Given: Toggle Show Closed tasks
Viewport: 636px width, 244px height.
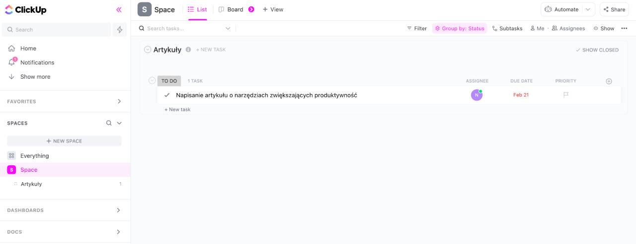Looking at the screenshot, I should point(597,50).
